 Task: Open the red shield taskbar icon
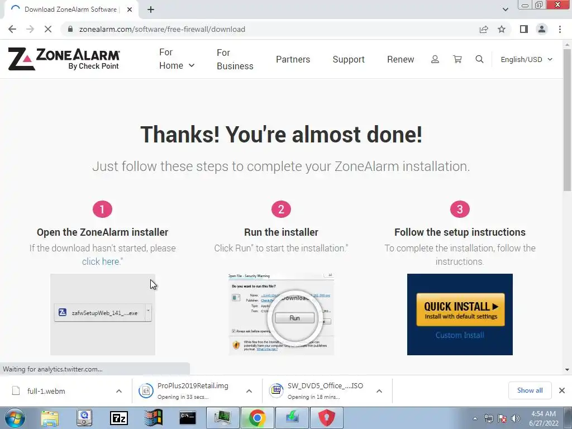pos(326,418)
